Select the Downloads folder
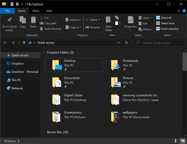 pos(133,65)
